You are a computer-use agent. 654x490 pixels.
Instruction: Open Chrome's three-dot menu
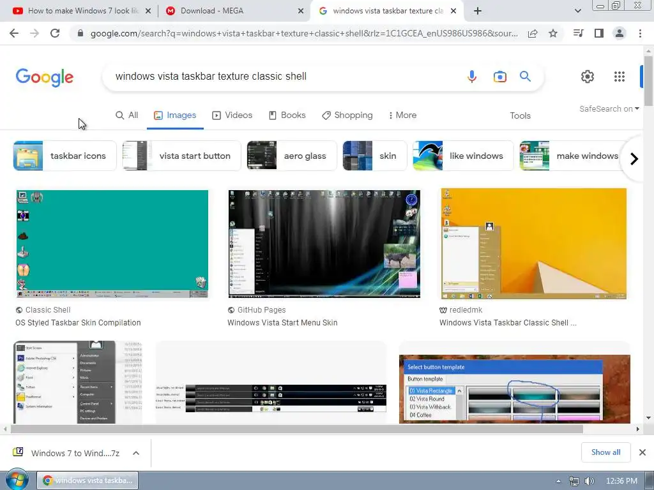click(640, 33)
